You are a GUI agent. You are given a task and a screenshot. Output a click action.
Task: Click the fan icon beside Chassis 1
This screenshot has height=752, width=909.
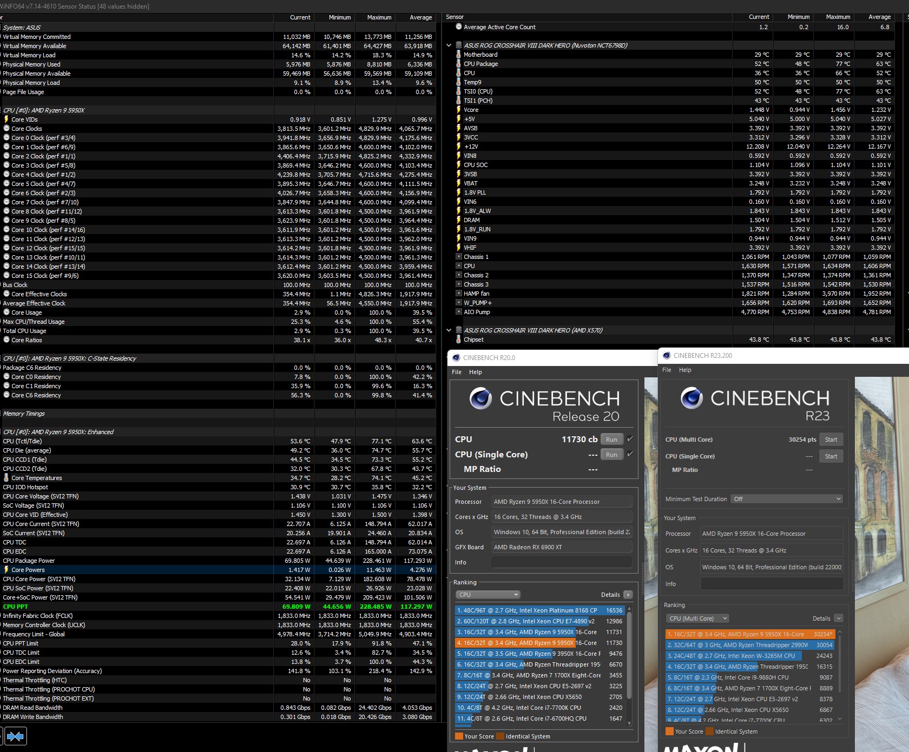tap(459, 257)
